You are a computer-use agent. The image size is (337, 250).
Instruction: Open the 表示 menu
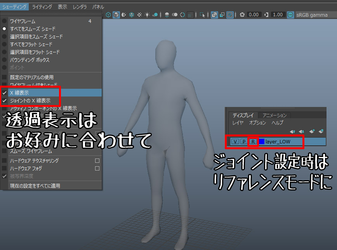63,7
